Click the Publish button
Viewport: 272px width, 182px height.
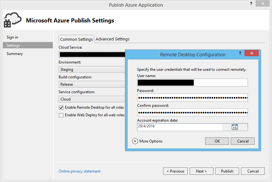pyautogui.click(x=227, y=171)
